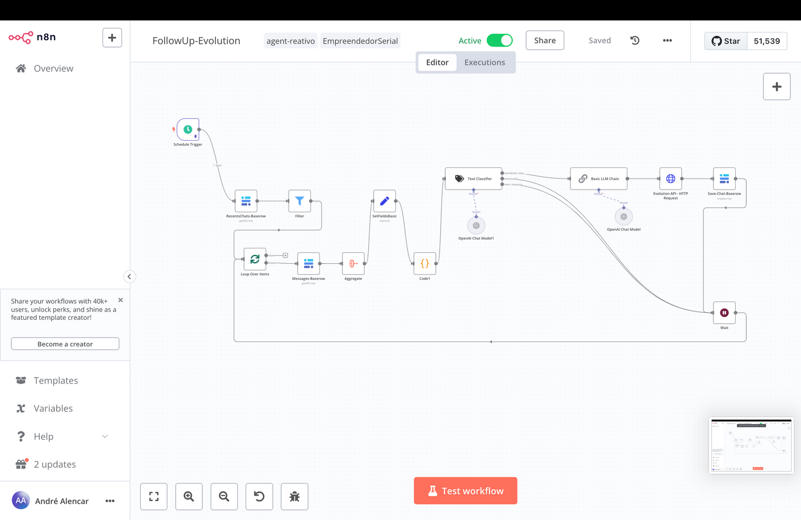Image resolution: width=801 pixels, height=520 pixels.
Task: Click the plus icon to add a node
Action: pyautogui.click(x=776, y=86)
